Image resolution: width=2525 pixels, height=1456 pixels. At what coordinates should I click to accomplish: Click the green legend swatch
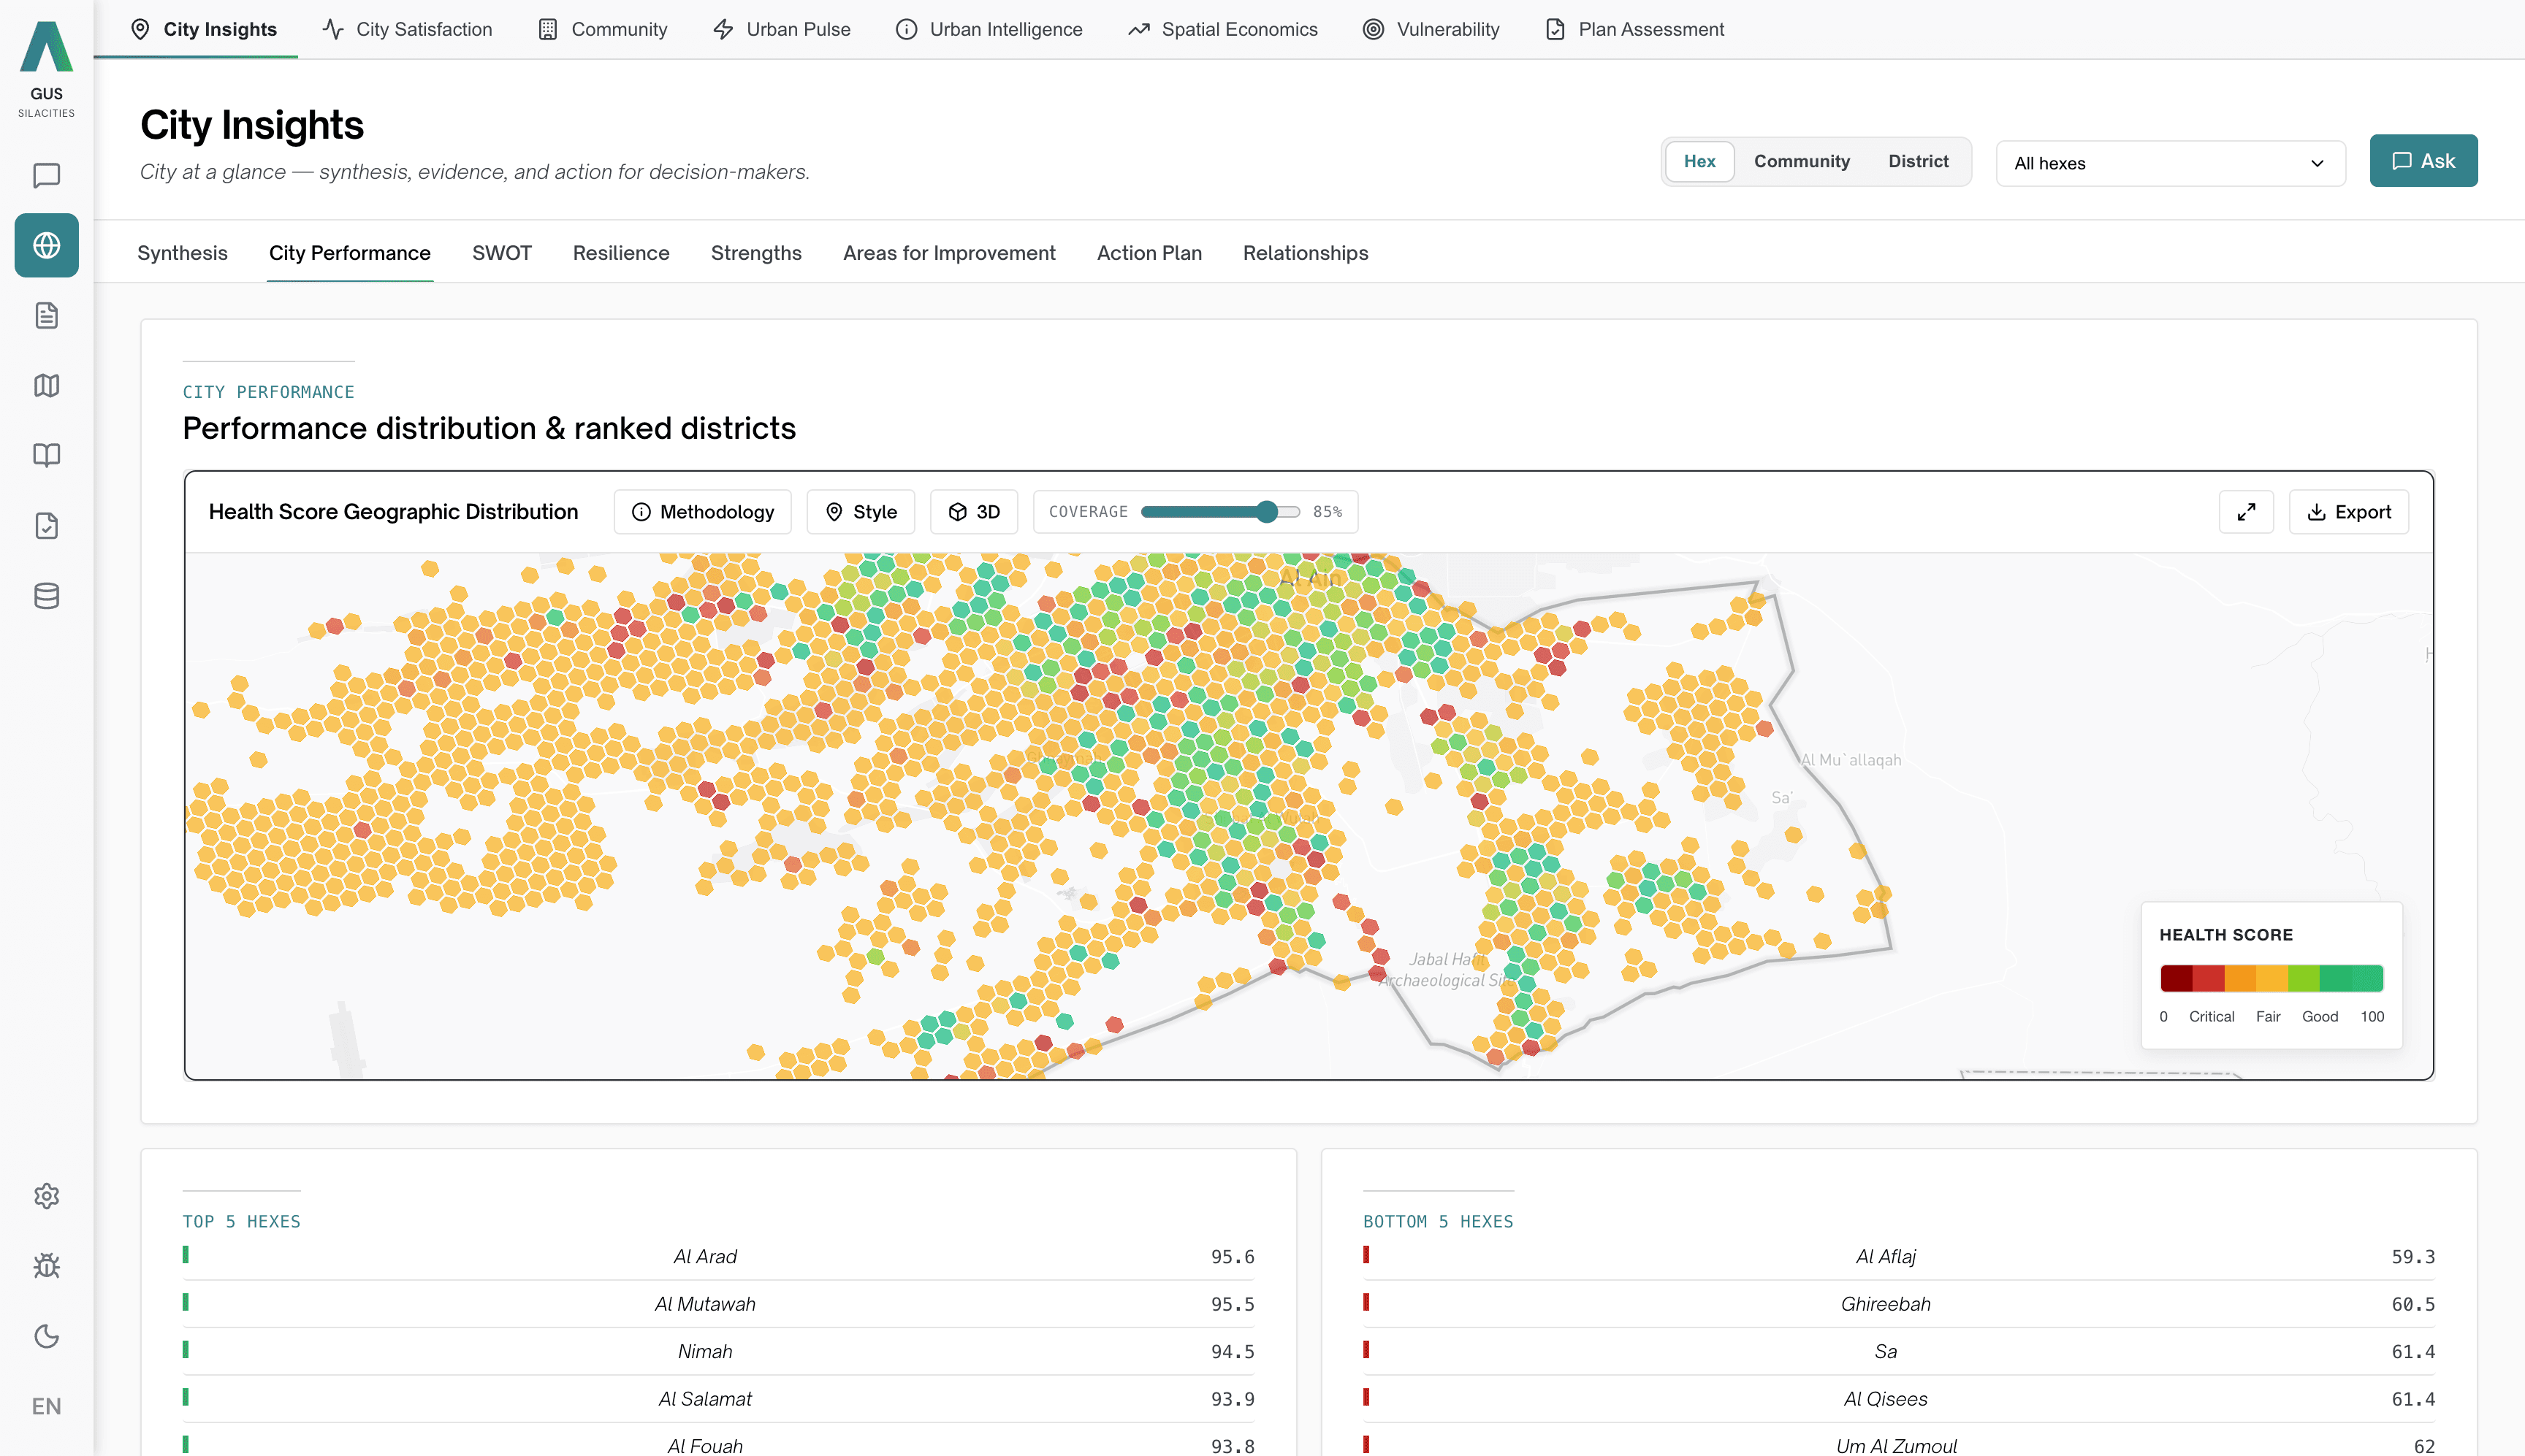pos(2351,978)
